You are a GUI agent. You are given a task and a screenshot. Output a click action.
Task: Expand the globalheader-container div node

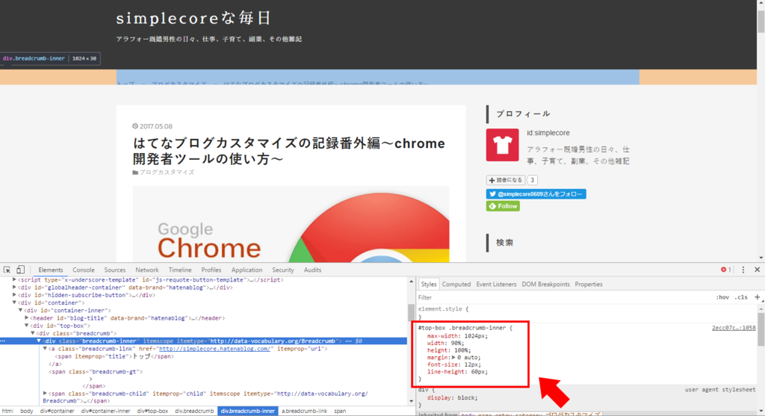(15, 288)
